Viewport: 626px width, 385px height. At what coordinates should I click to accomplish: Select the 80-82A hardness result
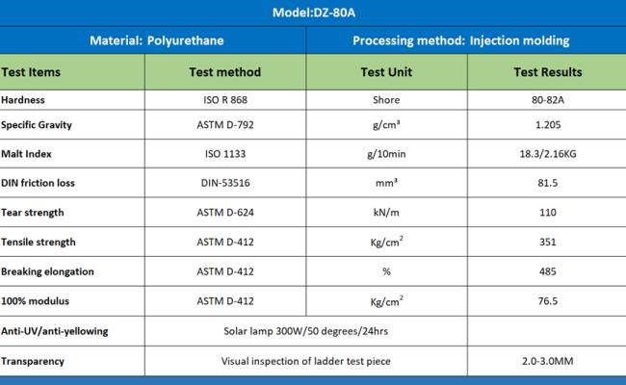click(x=547, y=100)
